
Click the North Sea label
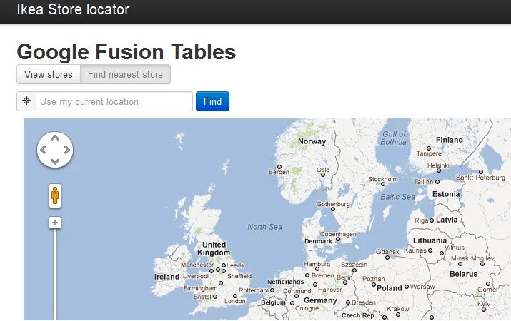264,227
